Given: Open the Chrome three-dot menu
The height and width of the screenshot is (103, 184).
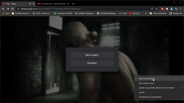Looking at the screenshot, I should coord(181,9).
